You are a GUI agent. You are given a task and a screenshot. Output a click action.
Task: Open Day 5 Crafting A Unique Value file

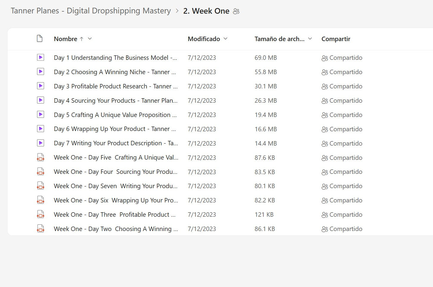click(115, 115)
